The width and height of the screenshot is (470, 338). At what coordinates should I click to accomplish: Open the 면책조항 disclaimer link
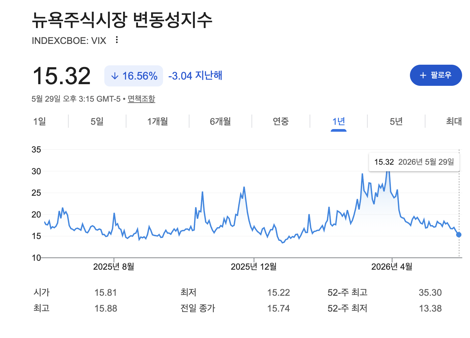tap(141, 99)
